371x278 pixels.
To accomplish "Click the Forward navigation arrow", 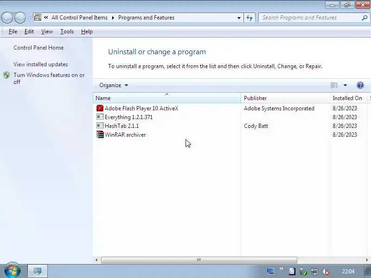I will [20, 18].
